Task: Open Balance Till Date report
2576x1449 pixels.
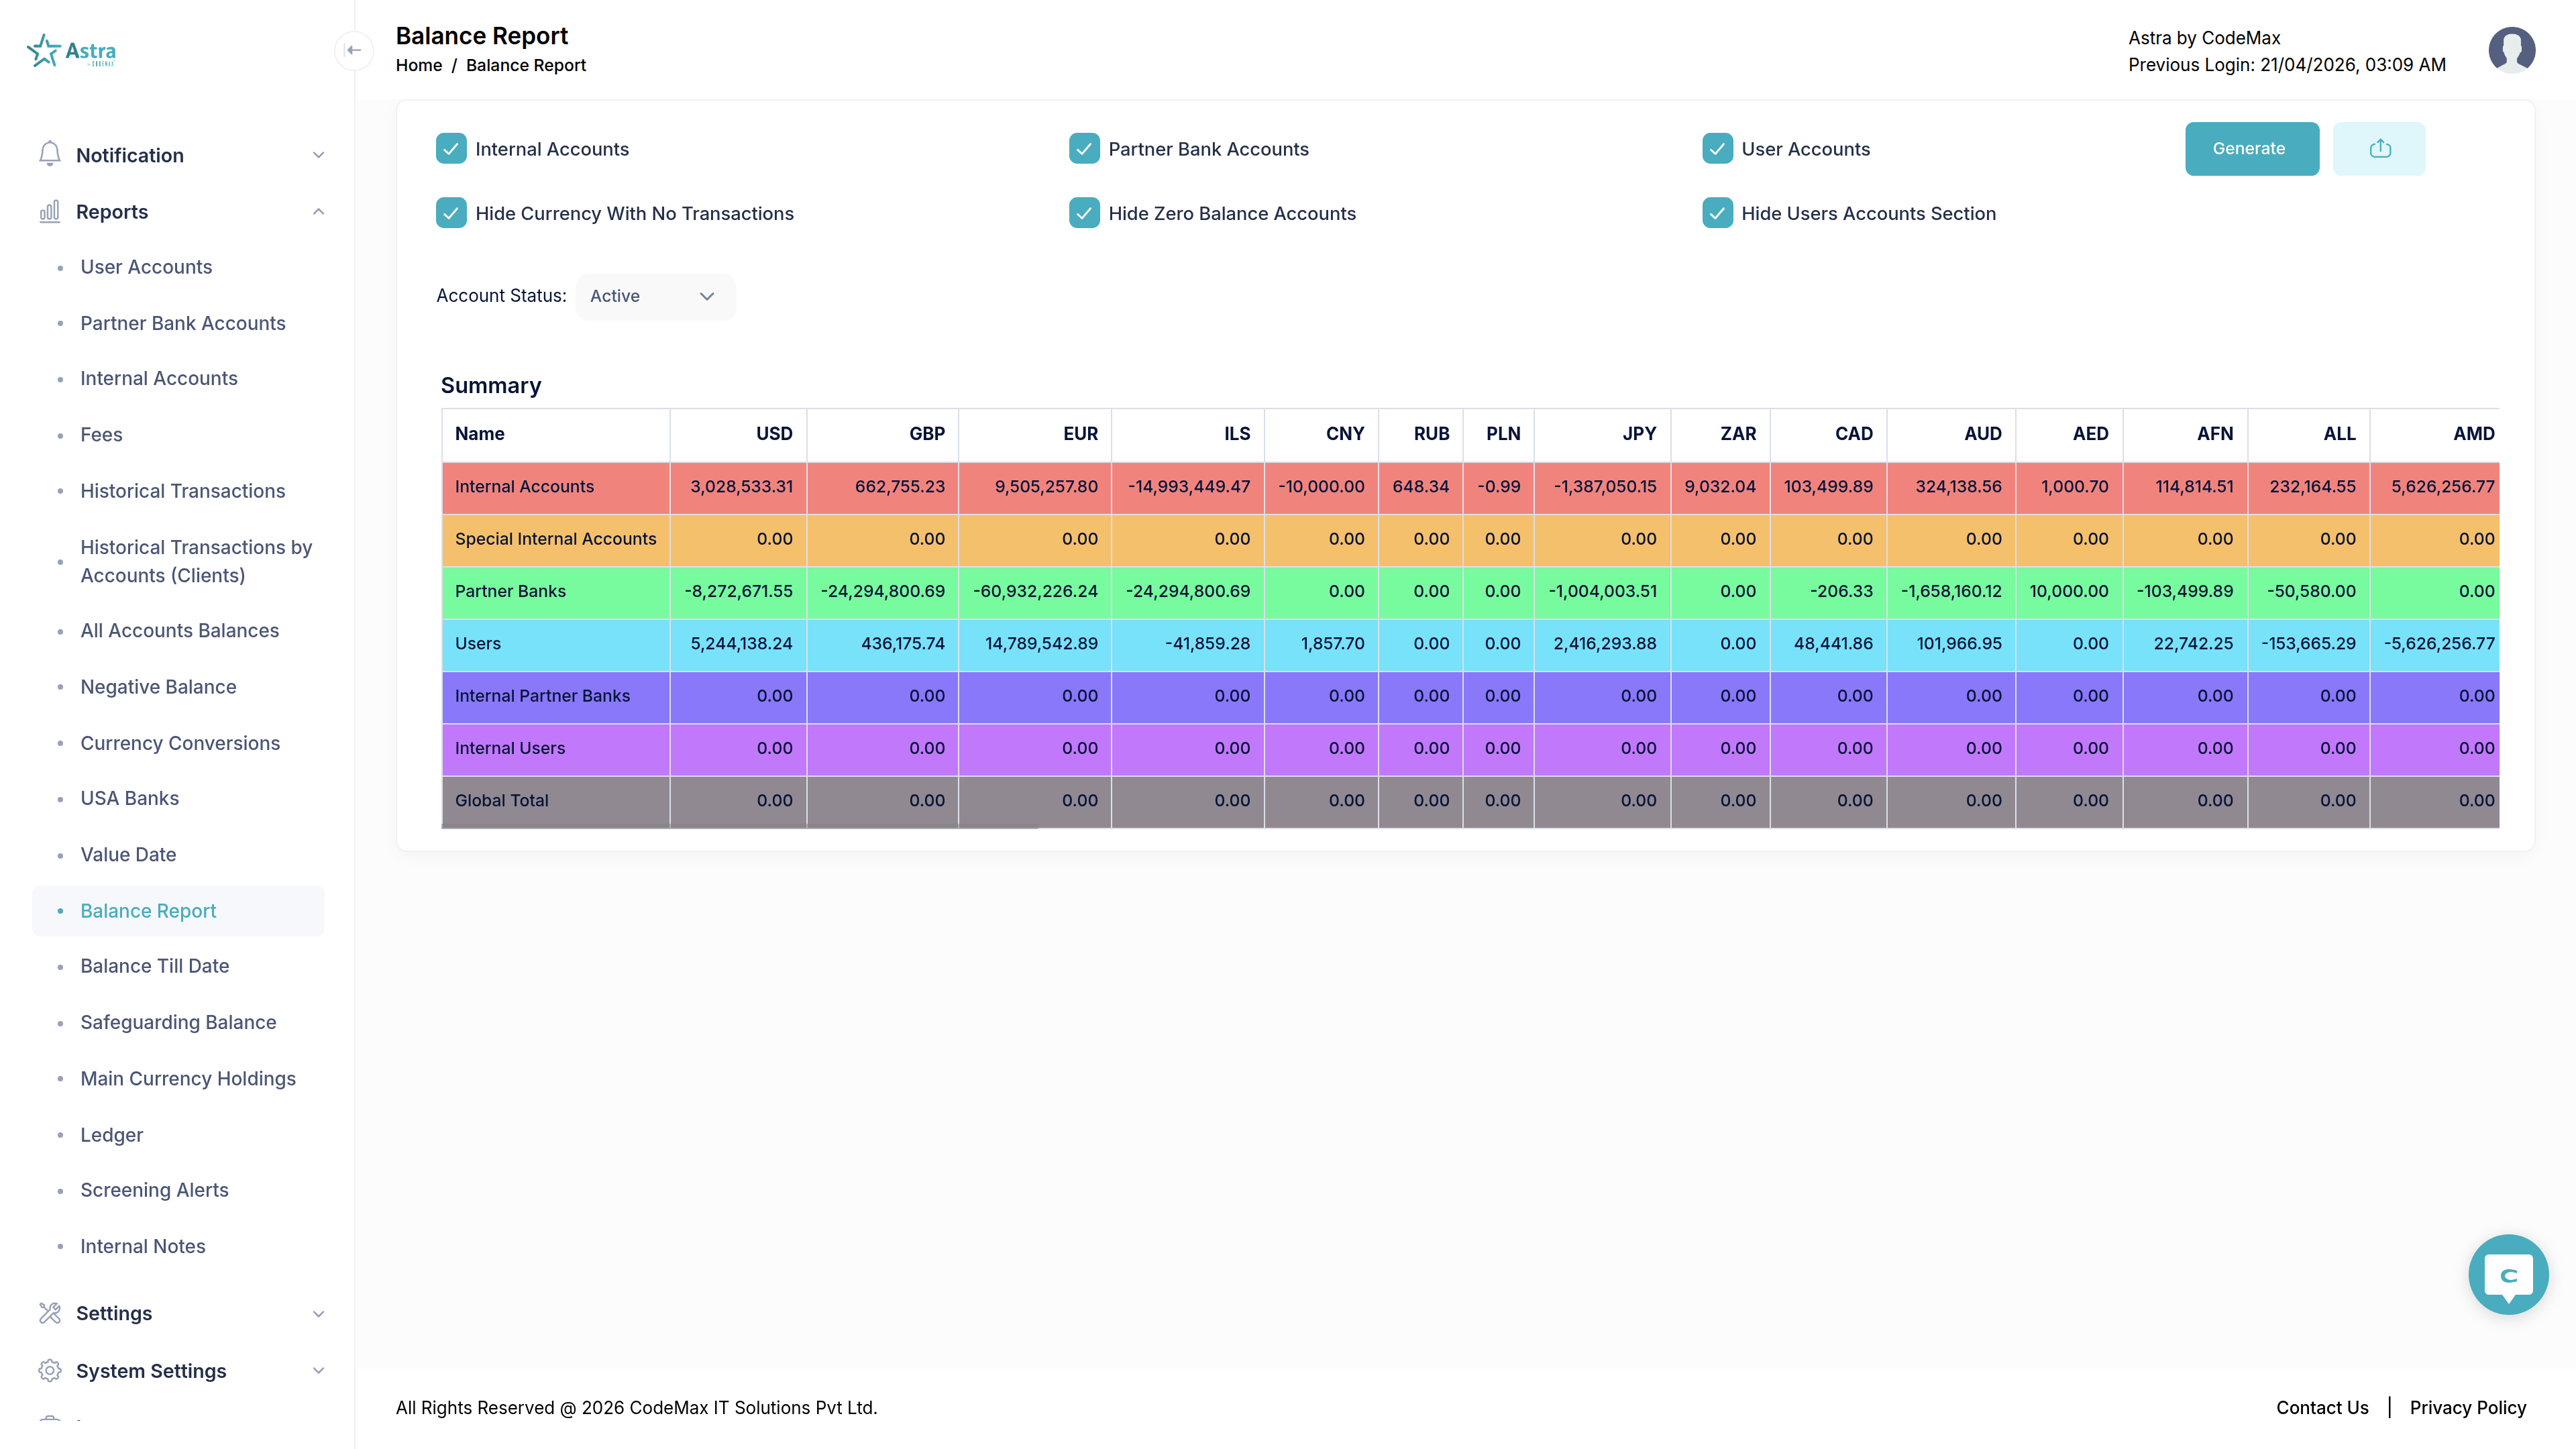Action: (x=155, y=966)
